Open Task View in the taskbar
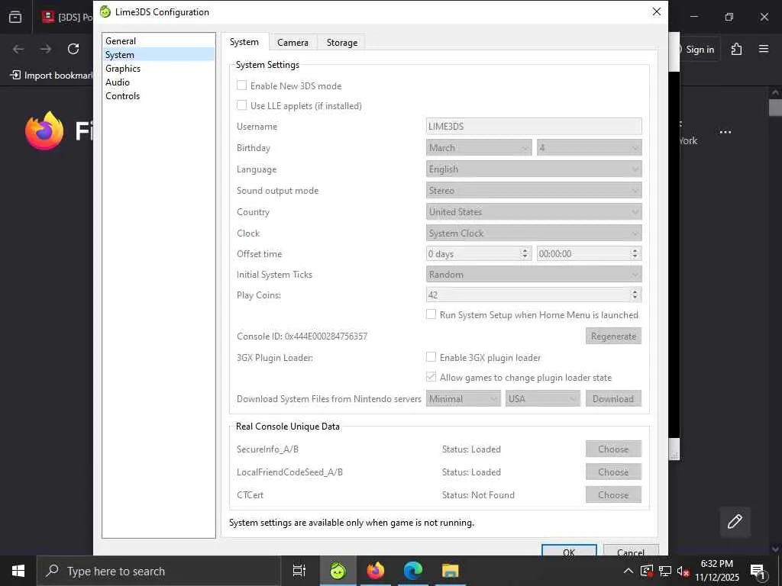 (299, 571)
